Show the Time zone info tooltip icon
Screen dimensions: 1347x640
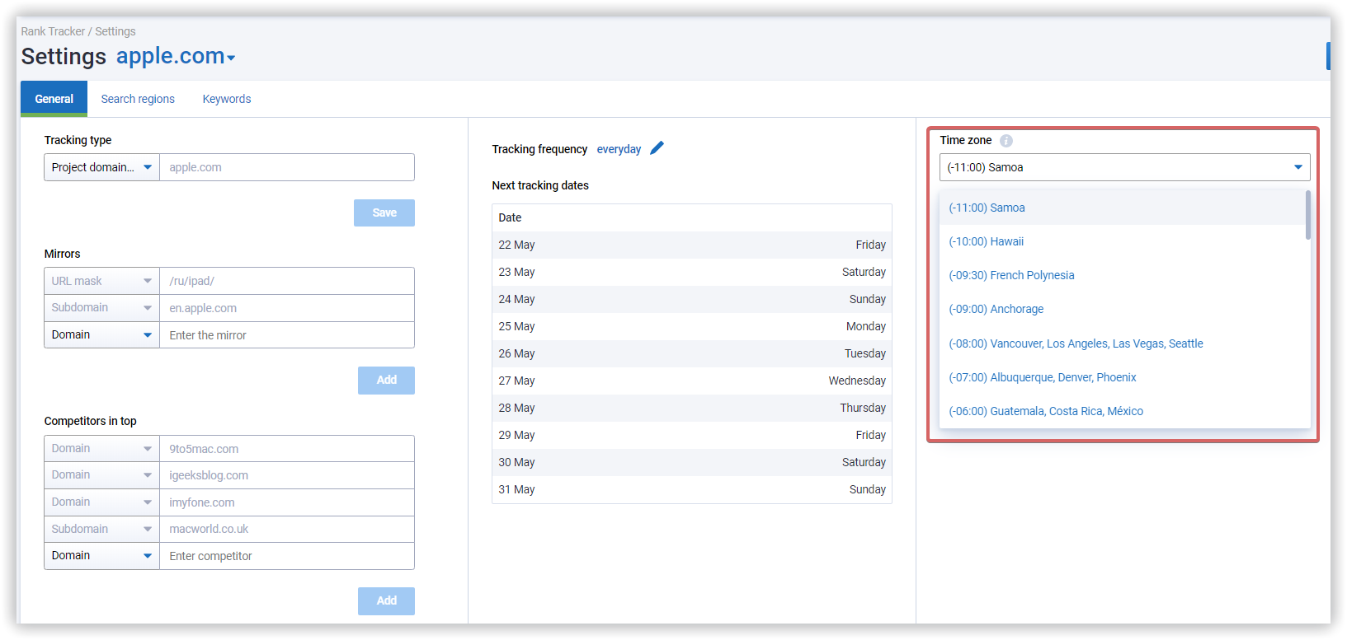(x=1006, y=141)
